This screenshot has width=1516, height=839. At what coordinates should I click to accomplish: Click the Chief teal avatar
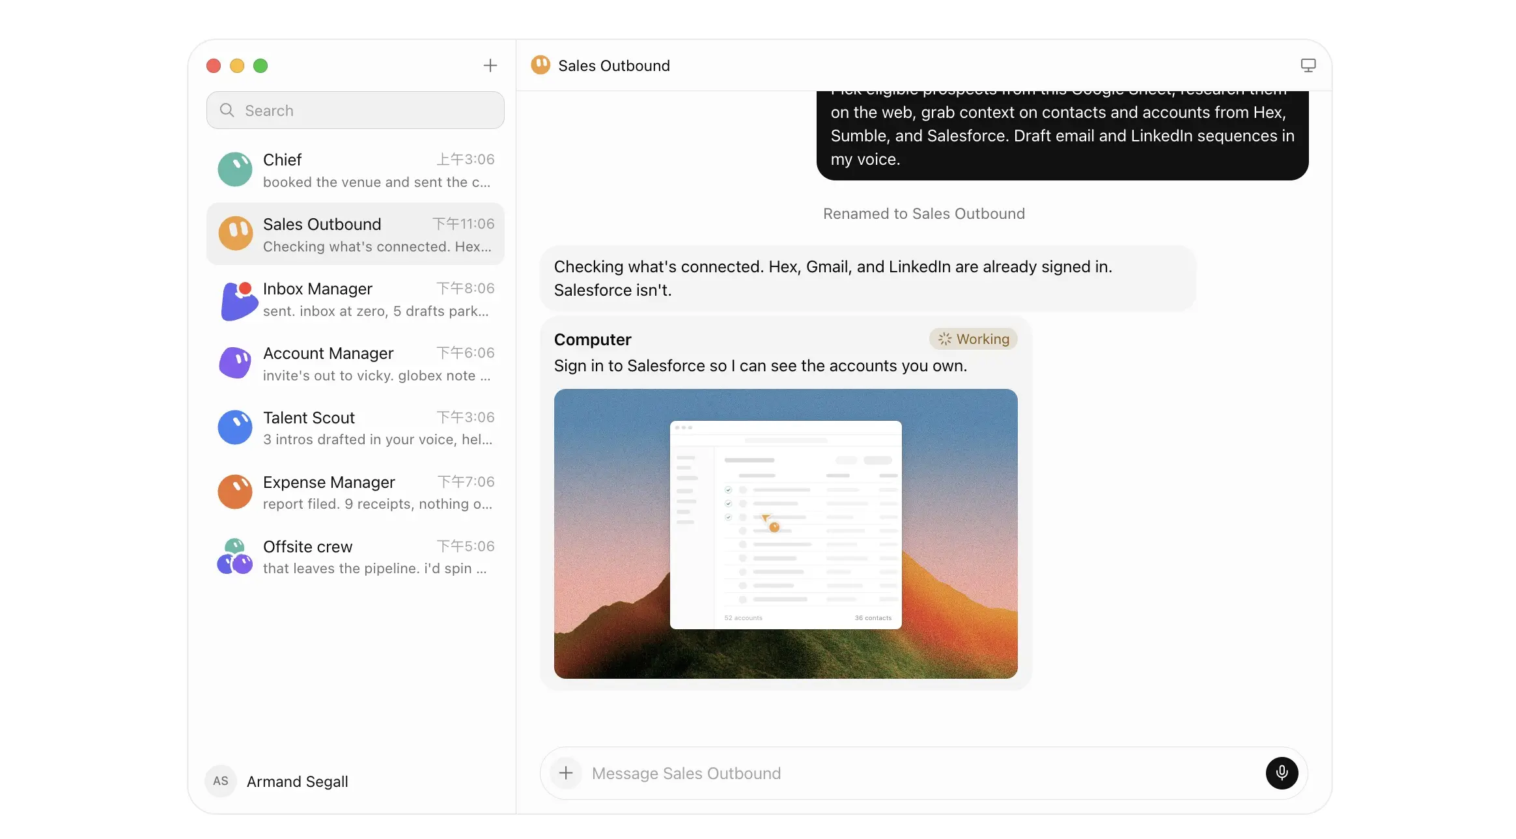click(x=235, y=169)
